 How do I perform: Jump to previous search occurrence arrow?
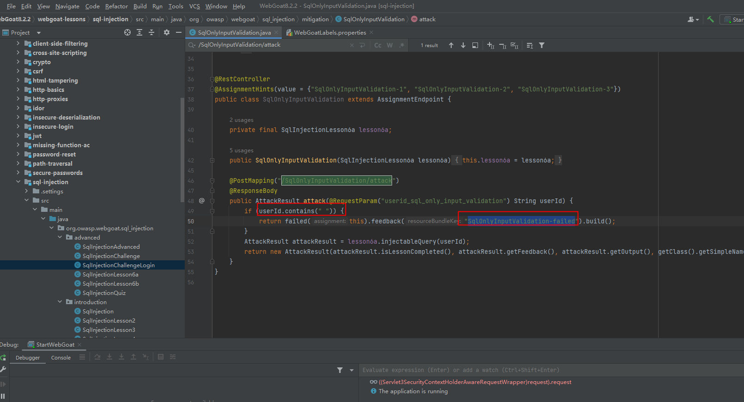point(451,45)
